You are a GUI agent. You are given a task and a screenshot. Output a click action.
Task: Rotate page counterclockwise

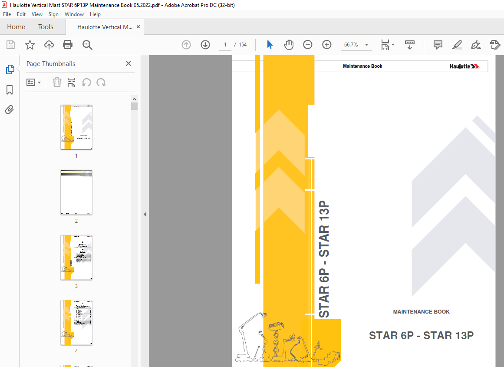[x=86, y=83]
